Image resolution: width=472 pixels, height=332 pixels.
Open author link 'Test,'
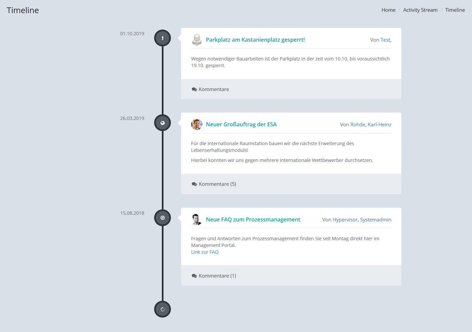click(386, 40)
